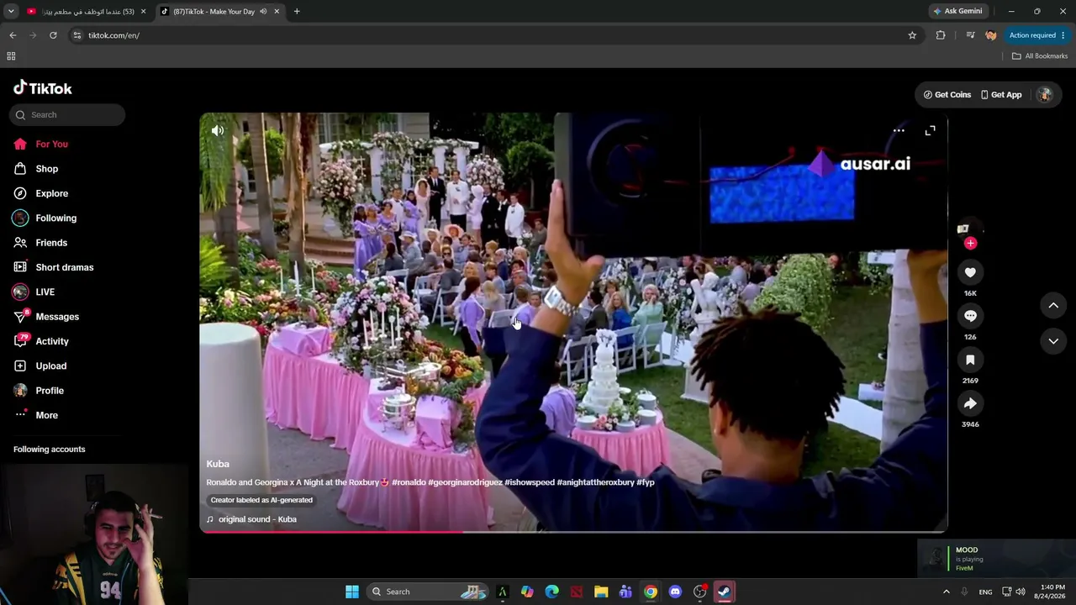The image size is (1076, 605).
Task: Go to the next video
Action: pos(1053,341)
